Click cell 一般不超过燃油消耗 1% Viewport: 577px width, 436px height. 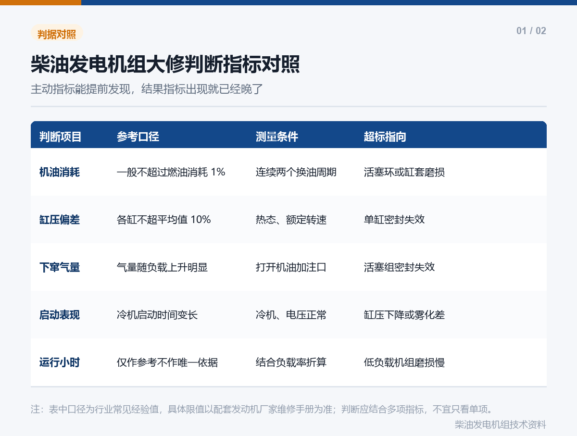pyautogui.click(x=171, y=172)
